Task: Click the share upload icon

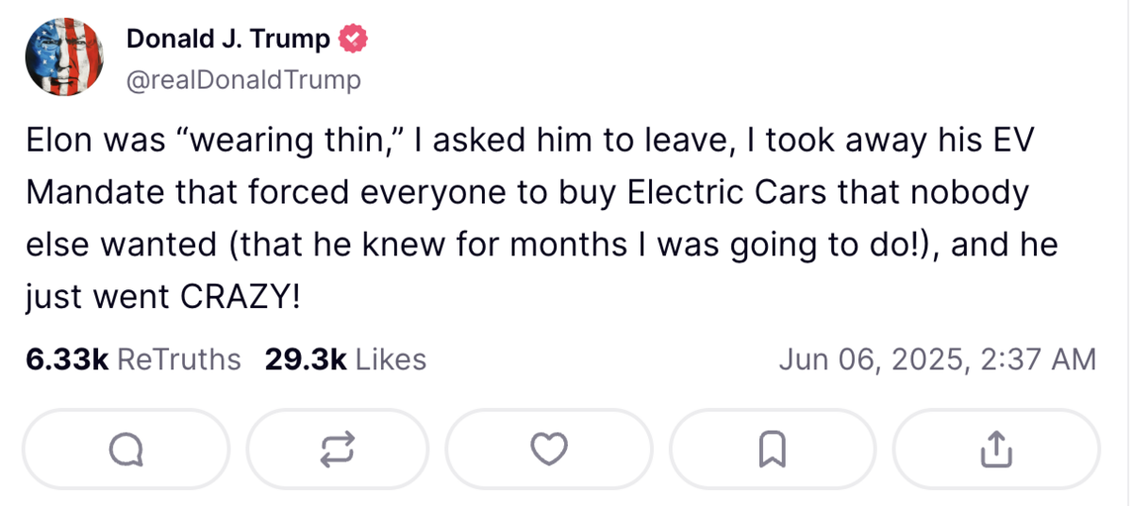Action: (995, 450)
